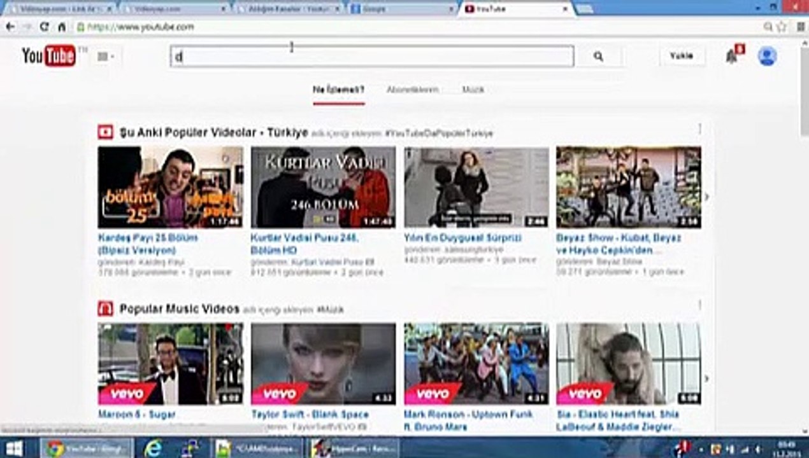Screen dimensions: 809x458
Task: Open Popular Music Videos section title
Action: click(x=180, y=309)
